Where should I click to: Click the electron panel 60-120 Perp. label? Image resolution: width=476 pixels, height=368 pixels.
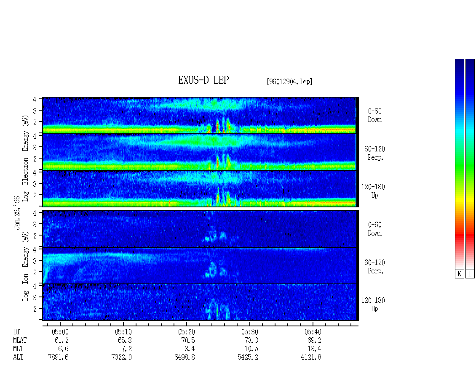[x=374, y=154]
